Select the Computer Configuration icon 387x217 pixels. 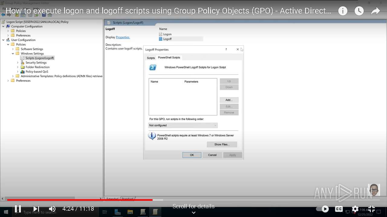(8, 26)
